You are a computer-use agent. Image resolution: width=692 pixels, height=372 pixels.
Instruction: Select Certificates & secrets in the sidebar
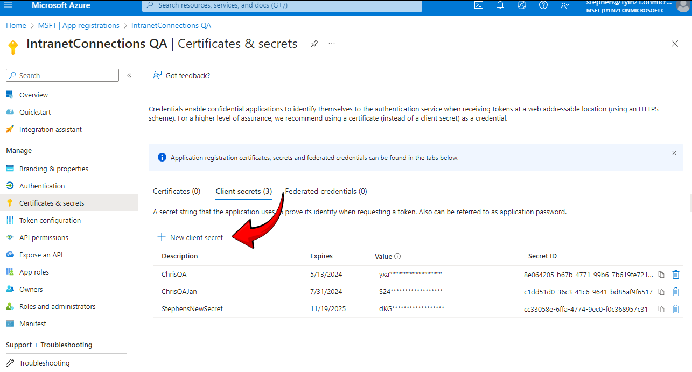pos(69,203)
